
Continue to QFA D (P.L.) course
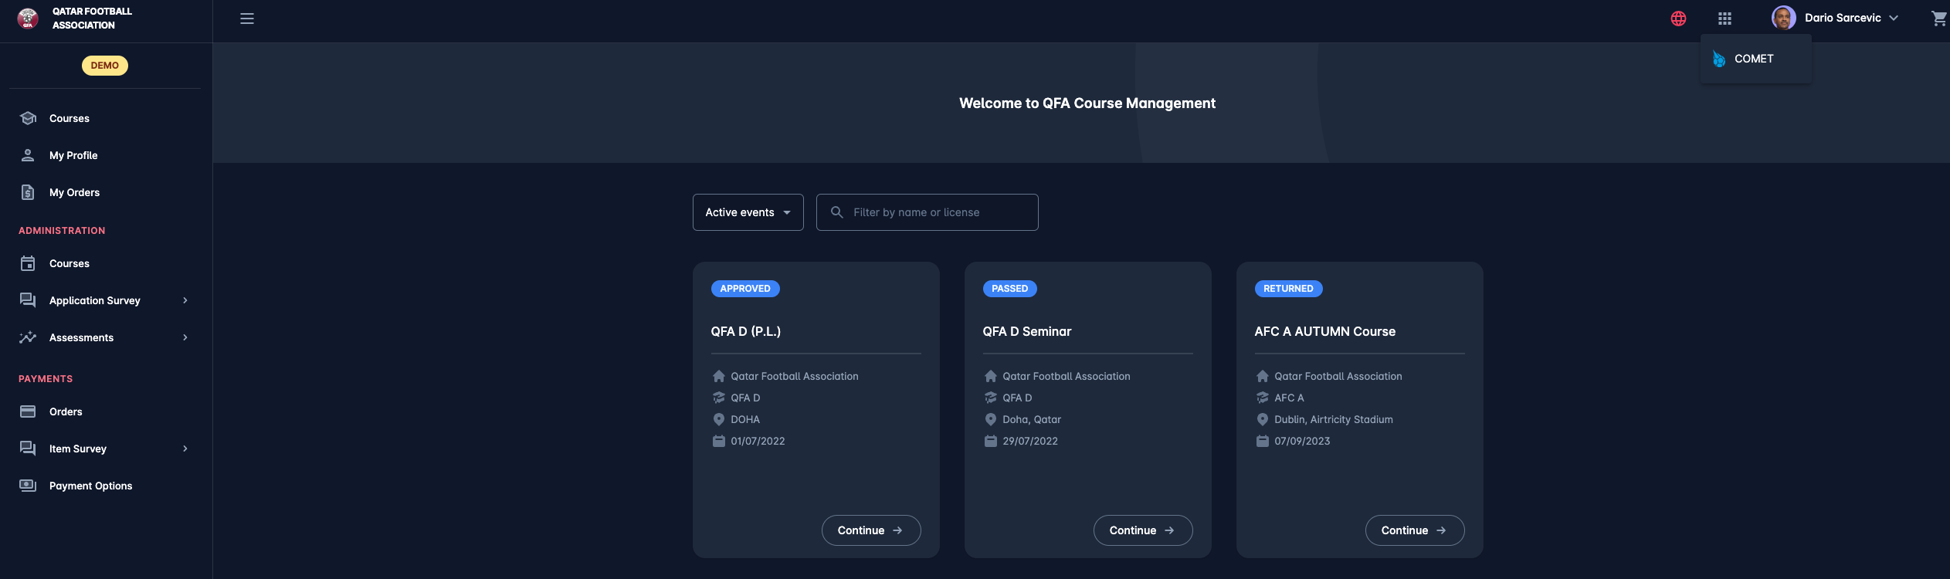click(870, 530)
